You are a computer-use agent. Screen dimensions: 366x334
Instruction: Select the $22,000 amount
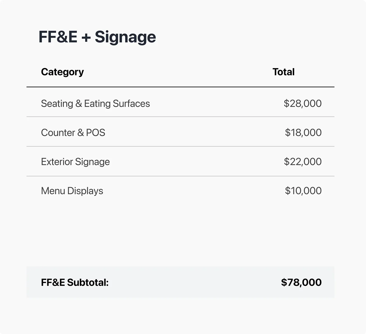(x=302, y=162)
